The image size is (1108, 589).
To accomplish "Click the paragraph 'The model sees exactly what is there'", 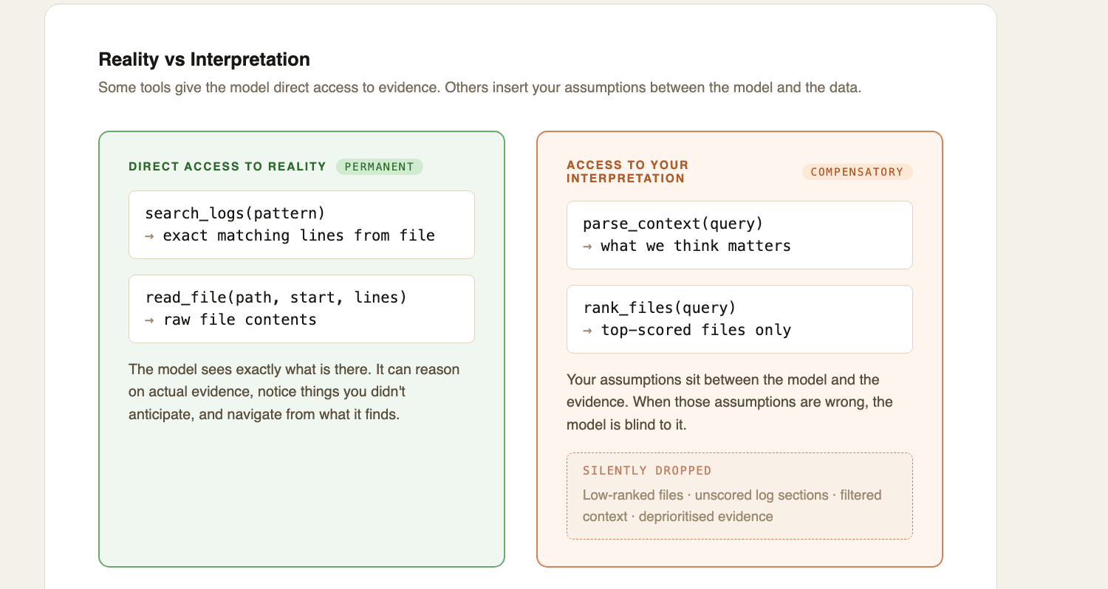I will 294,391.
